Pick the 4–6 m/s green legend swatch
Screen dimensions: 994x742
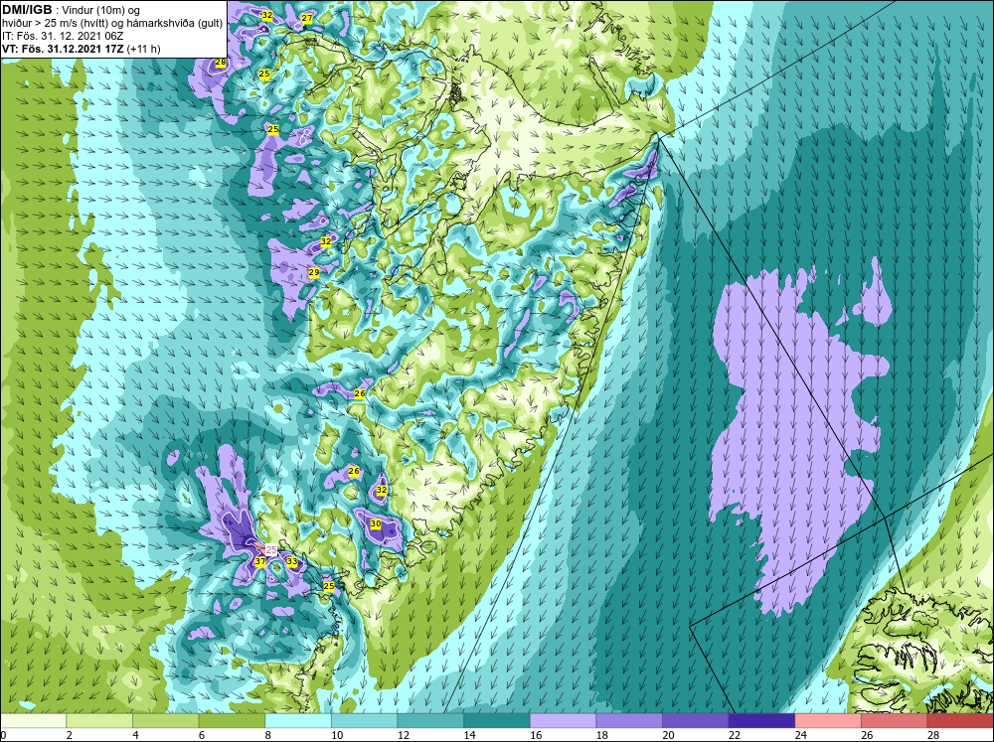coord(165,720)
